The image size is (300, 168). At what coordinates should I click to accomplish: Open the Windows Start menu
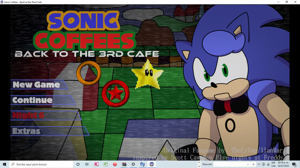[4, 164]
